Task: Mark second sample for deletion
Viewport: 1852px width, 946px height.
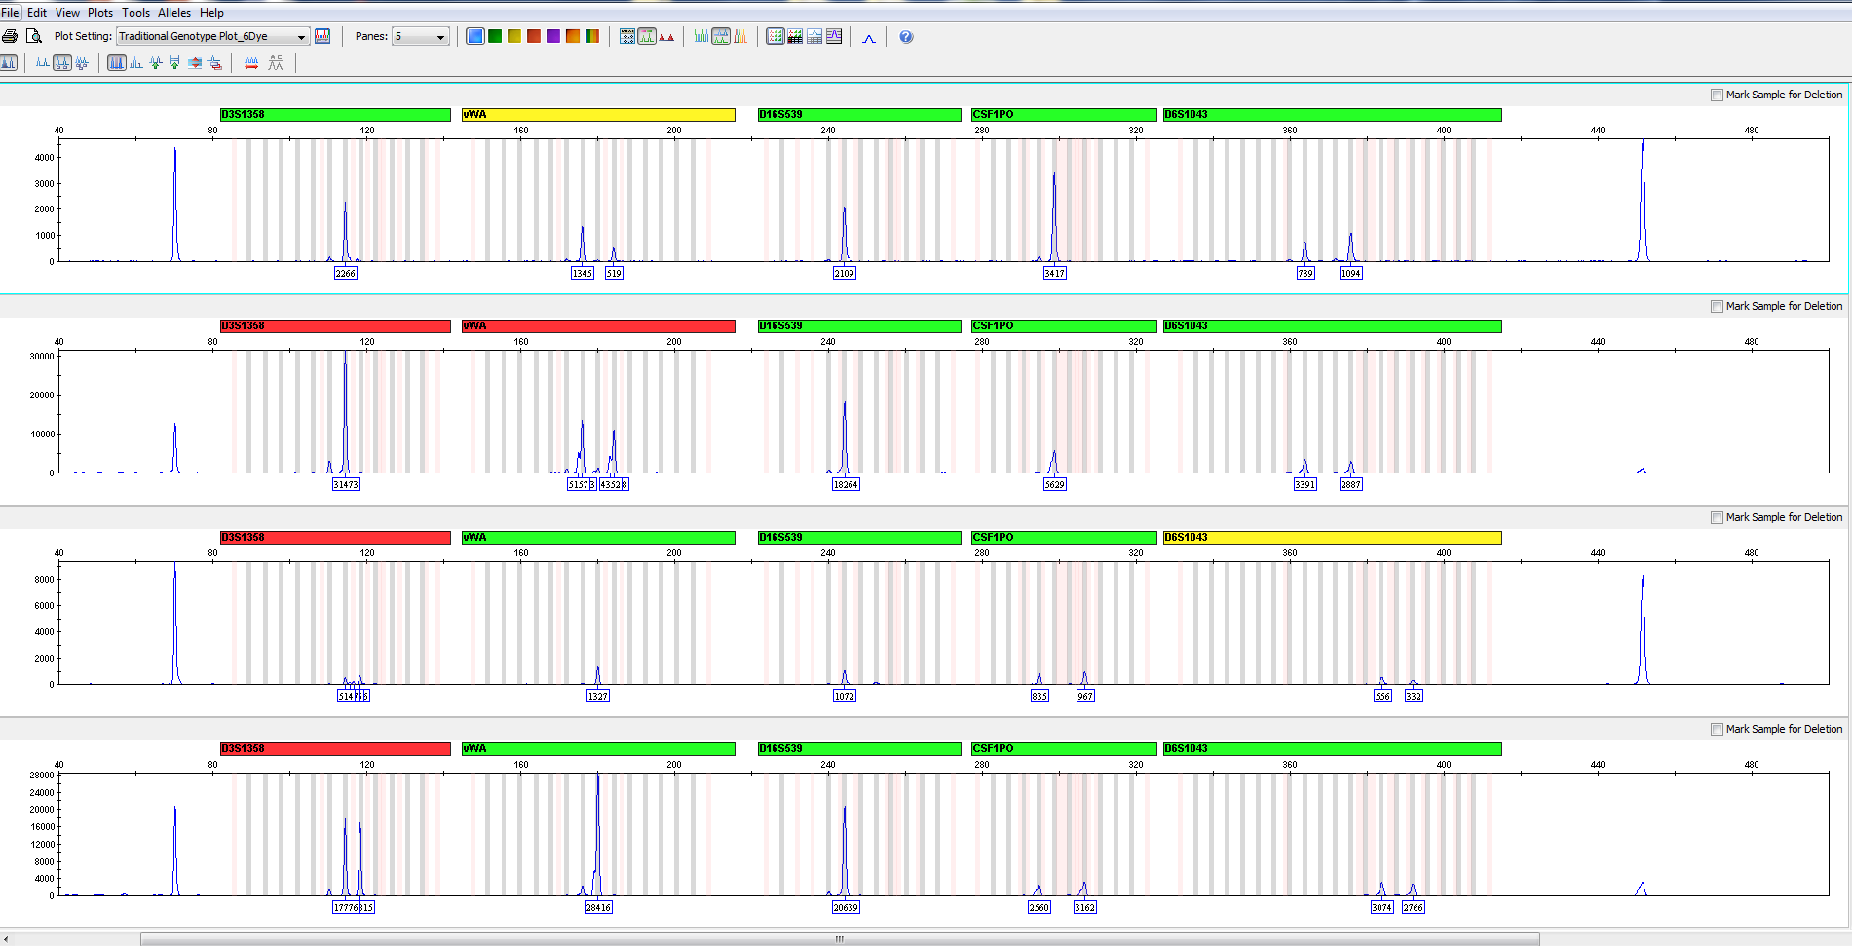Action: pyautogui.click(x=1717, y=306)
